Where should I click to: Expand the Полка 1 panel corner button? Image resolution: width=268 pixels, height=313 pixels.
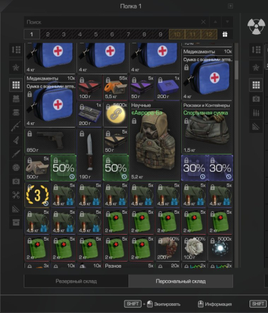pos(230,6)
